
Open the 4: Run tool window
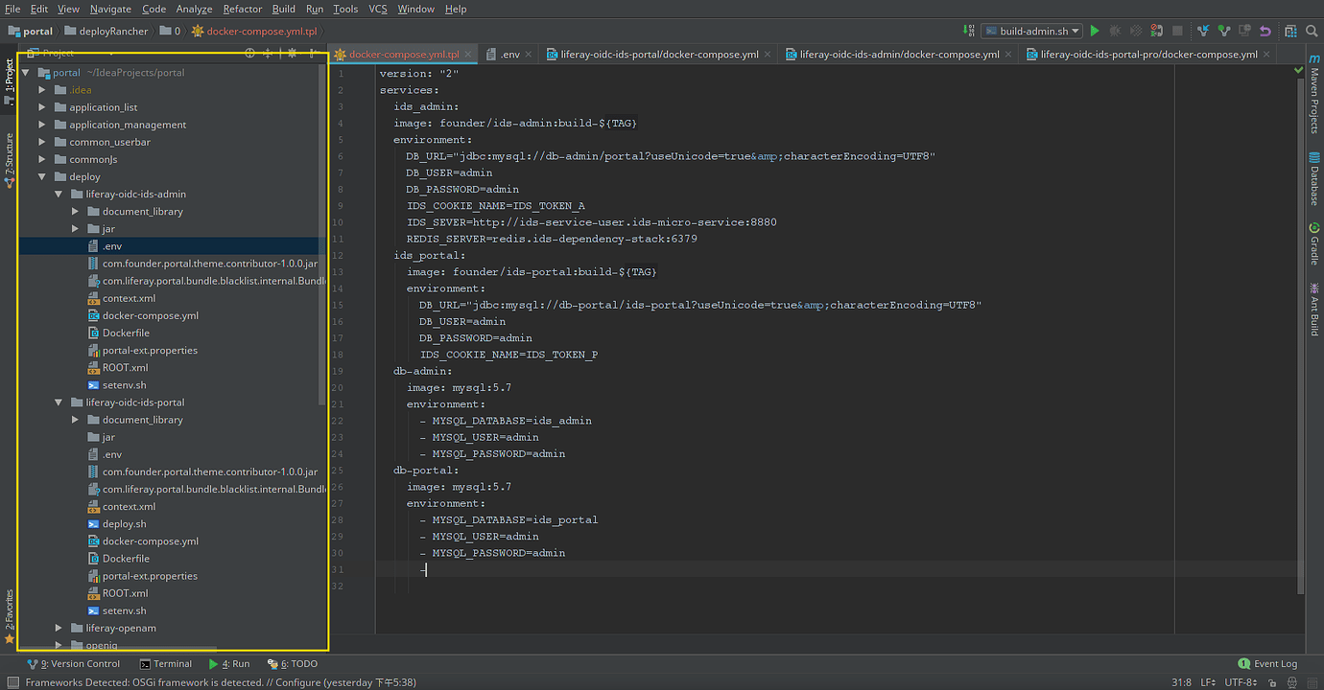click(229, 663)
